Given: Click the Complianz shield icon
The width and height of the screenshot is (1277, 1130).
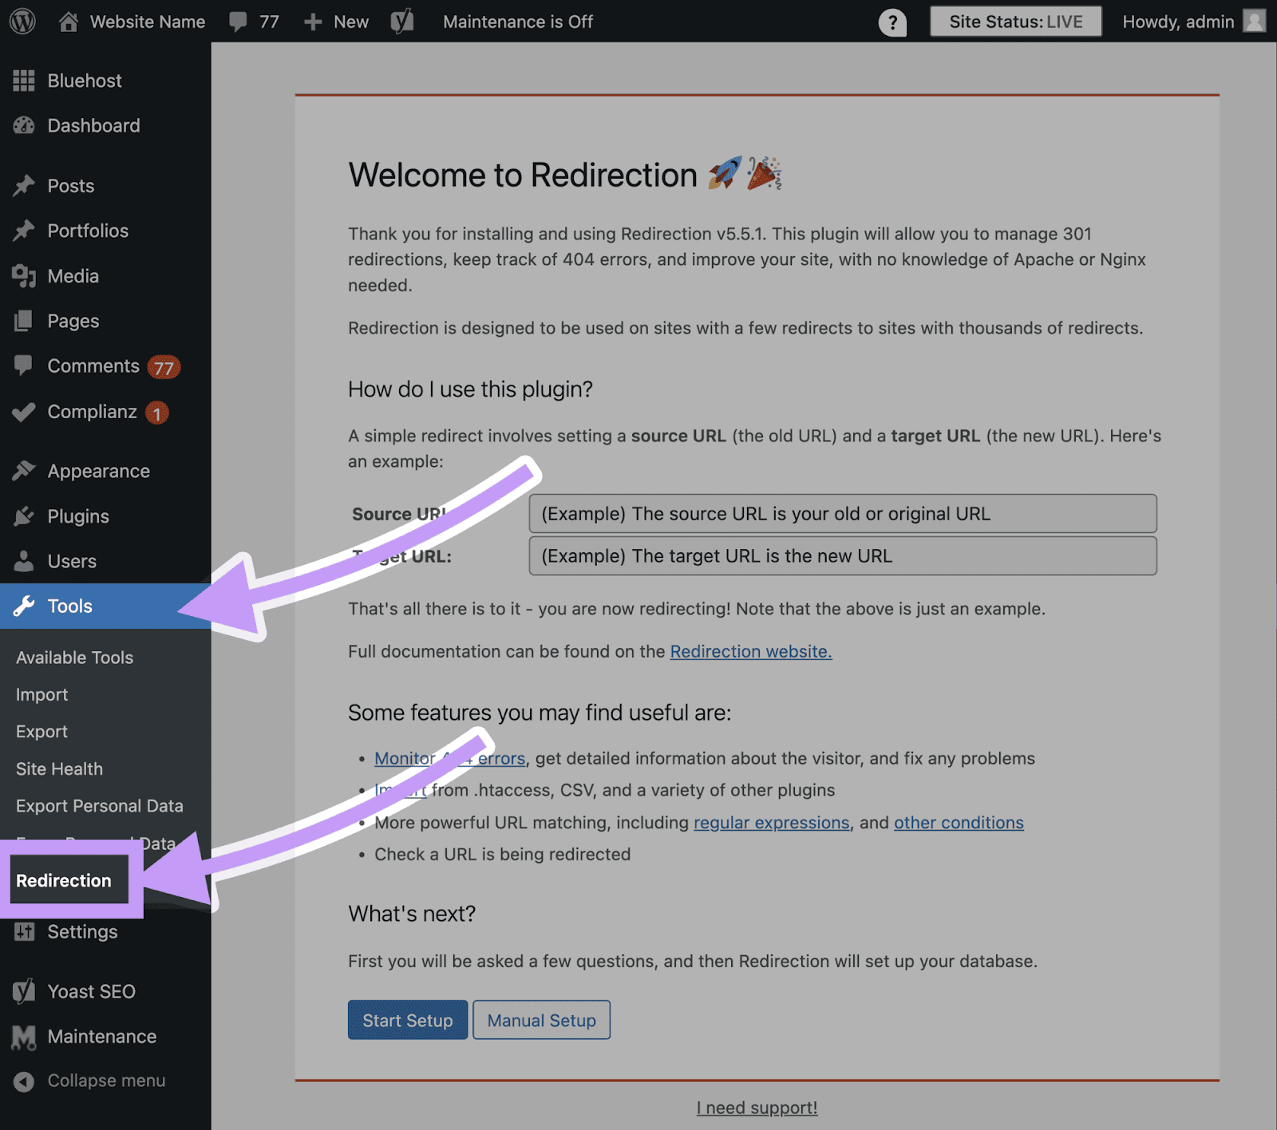Looking at the screenshot, I should tap(25, 412).
